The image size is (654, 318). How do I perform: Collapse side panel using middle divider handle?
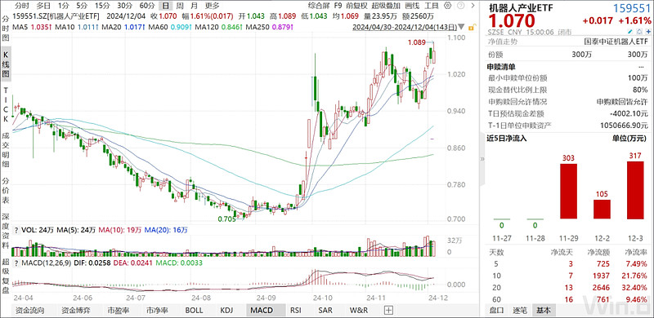482,158
